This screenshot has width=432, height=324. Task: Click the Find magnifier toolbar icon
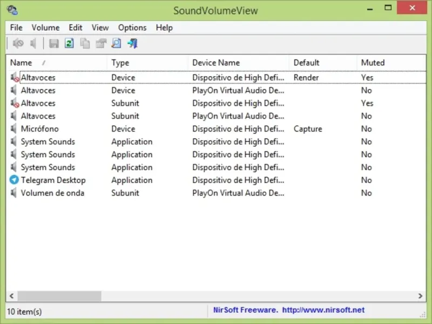coord(116,43)
